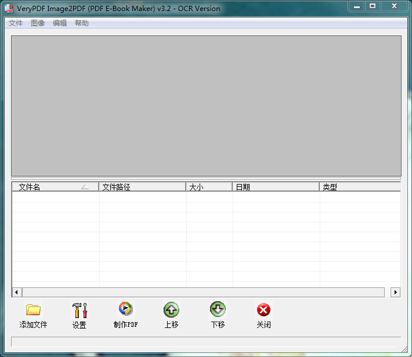Click the green Move Down arrow icon (下移)

pyautogui.click(x=218, y=309)
